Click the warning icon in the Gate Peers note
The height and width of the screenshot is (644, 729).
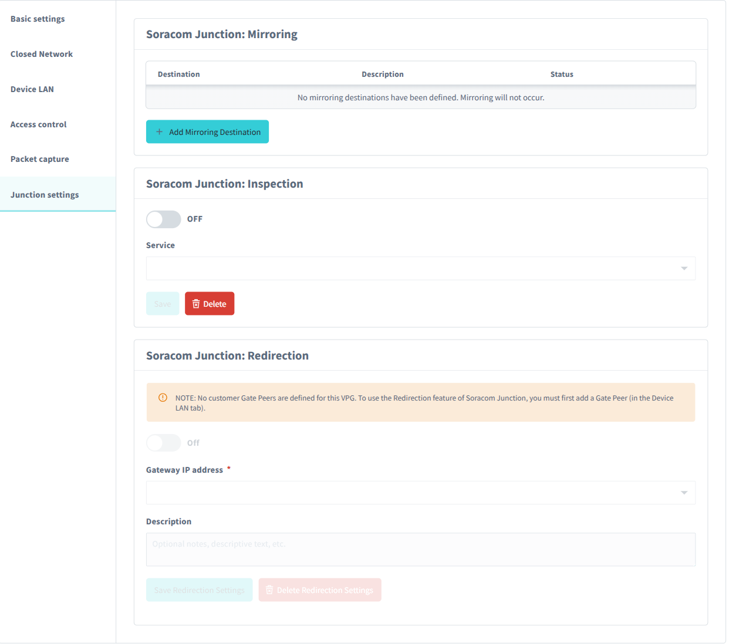pos(163,397)
